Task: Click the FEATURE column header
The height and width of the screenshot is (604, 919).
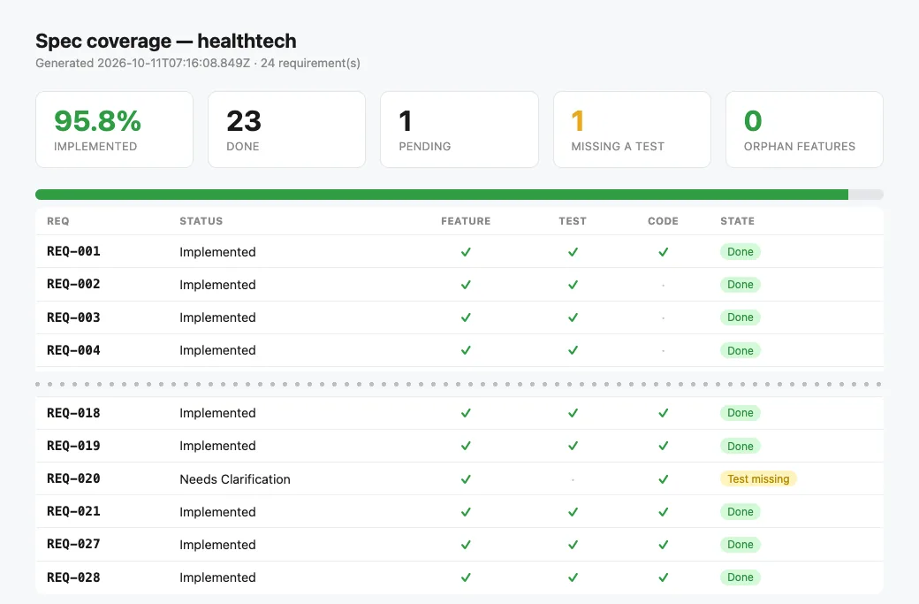Action: point(466,221)
